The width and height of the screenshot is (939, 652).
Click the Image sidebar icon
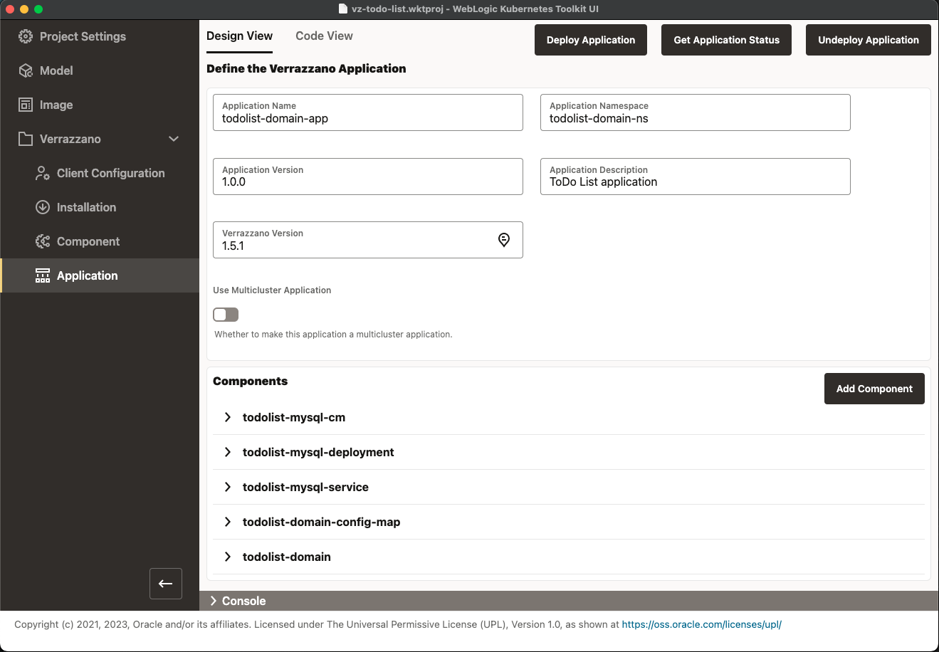pyautogui.click(x=26, y=105)
